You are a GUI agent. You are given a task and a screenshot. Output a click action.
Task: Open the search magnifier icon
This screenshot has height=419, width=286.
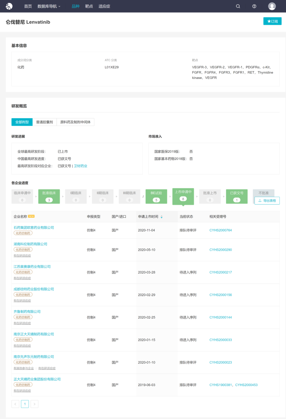[x=238, y=6]
